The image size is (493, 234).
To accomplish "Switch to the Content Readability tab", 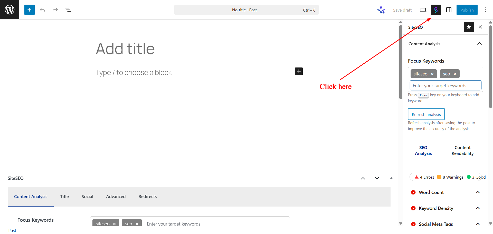I will coord(462,151).
